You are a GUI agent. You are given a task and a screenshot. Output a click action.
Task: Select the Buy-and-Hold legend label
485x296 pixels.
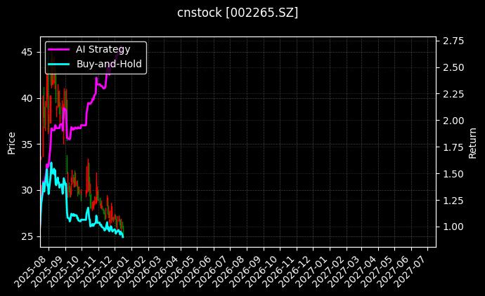pyautogui.click(x=109, y=64)
